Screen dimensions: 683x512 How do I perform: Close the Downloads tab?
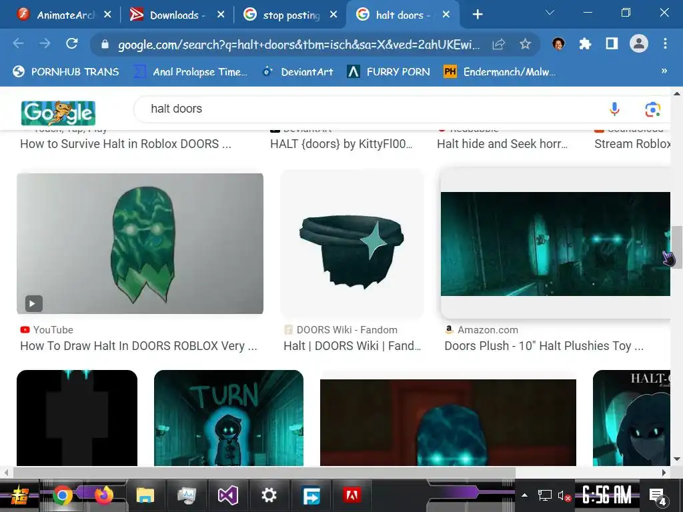pos(221,15)
